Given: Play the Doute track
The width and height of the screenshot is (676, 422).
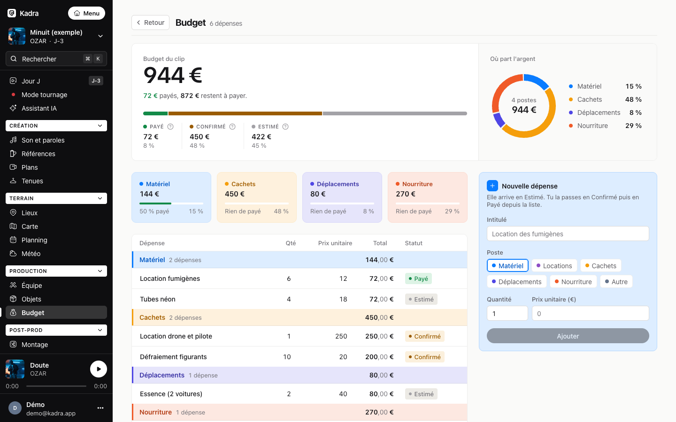Looking at the screenshot, I should pos(99,369).
